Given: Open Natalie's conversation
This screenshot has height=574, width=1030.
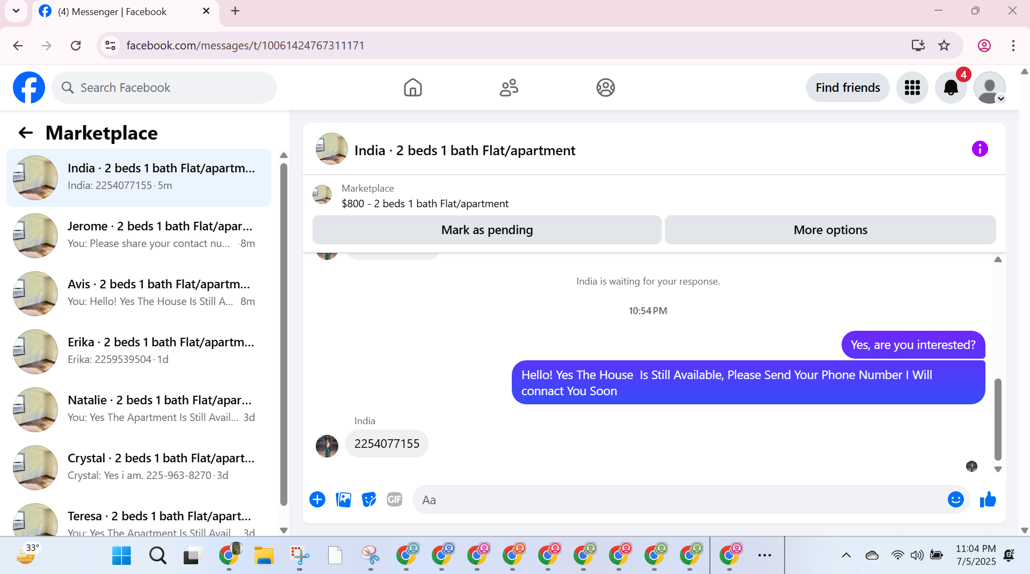Looking at the screenshot, I should tap(139, 410).
